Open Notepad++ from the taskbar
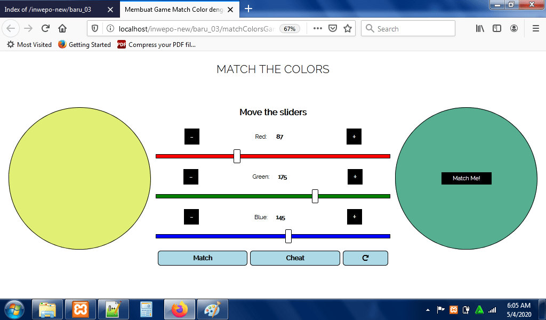546x320 pixels. click(114, 309)
